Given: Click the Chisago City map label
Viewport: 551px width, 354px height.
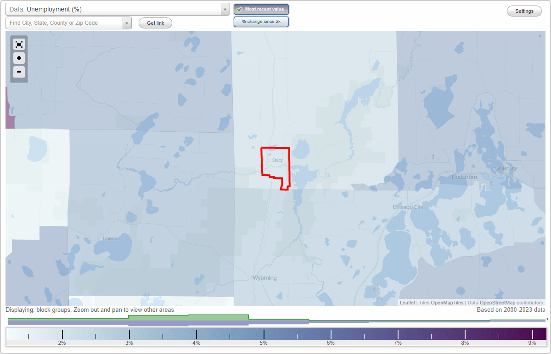Looking at the screenshot, I should coord(408,207).
